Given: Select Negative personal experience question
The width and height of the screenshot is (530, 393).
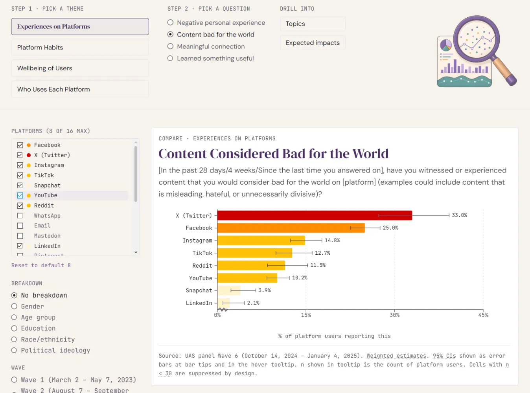Looking at the screenshot, I should point(216,23).
